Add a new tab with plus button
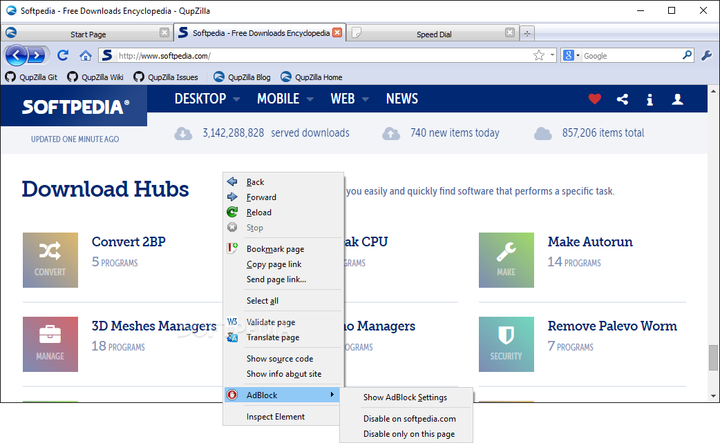720x443 pixels. (x=527, y=34)
